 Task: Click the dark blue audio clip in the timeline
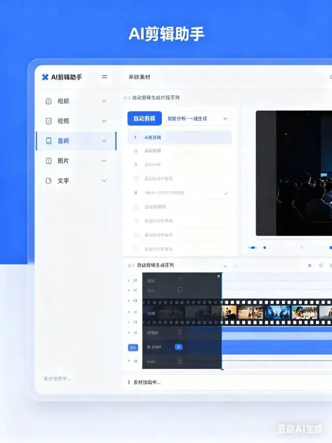[x=277, y=347]
